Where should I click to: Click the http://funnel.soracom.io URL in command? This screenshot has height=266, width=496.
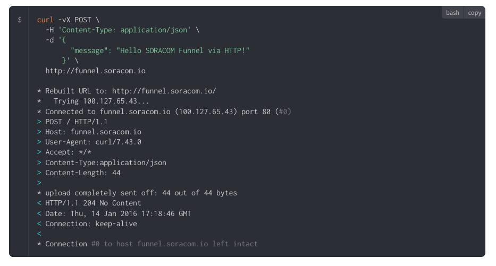95,71
